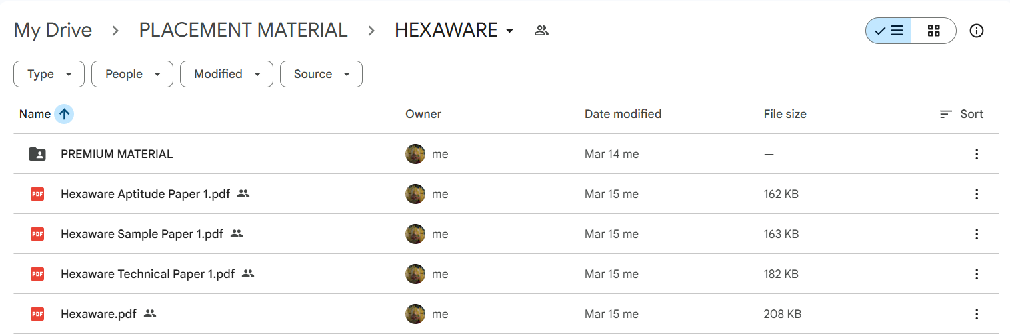Reverse sort direction with the Name arrow
The height and width of the screenshot is (334, 1010).
pyautogui.click(x=64, y=114)
